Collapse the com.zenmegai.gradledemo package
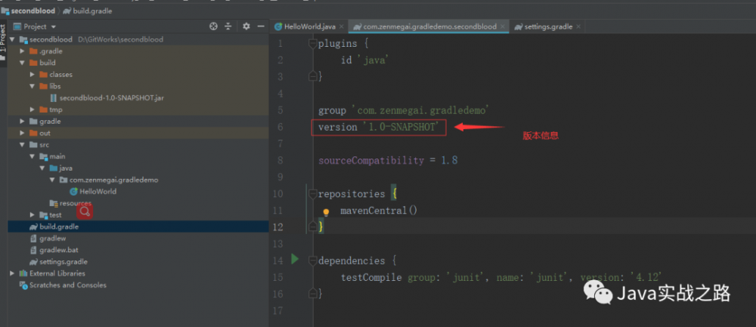 51,180
